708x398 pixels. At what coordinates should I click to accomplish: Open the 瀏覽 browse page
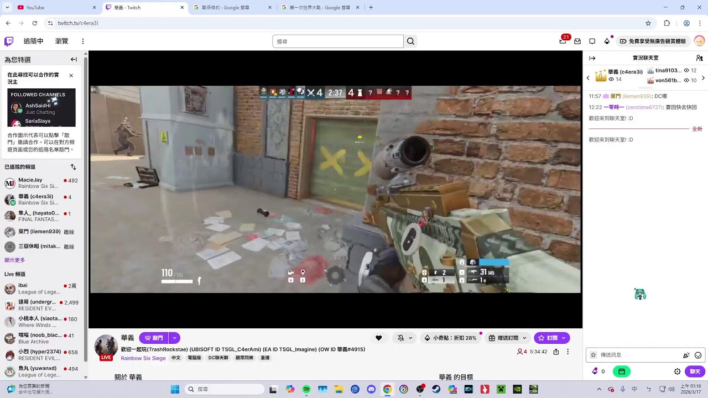coord(62,41)
